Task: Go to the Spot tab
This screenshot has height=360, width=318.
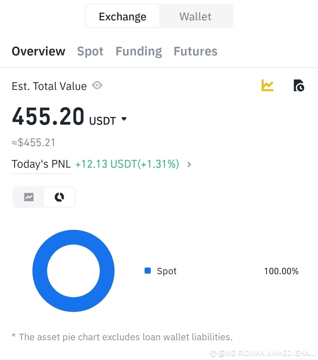Action: coord(90,51)
